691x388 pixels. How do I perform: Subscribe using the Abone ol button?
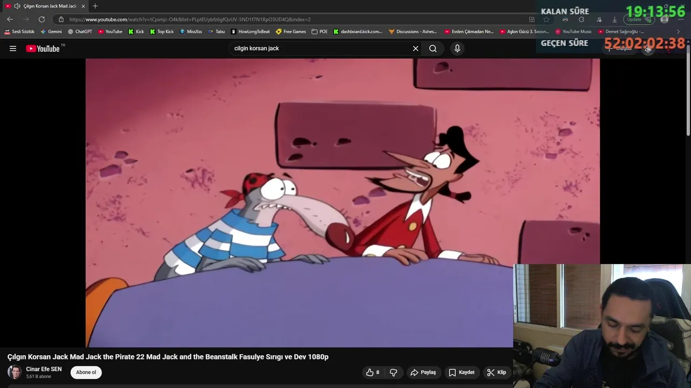point(86,372)
